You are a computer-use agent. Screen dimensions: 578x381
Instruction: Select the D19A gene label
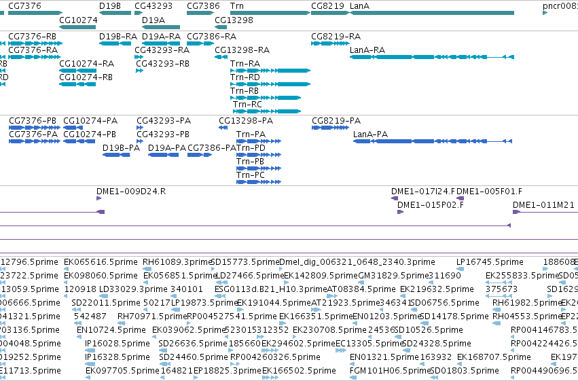[153, 20]
